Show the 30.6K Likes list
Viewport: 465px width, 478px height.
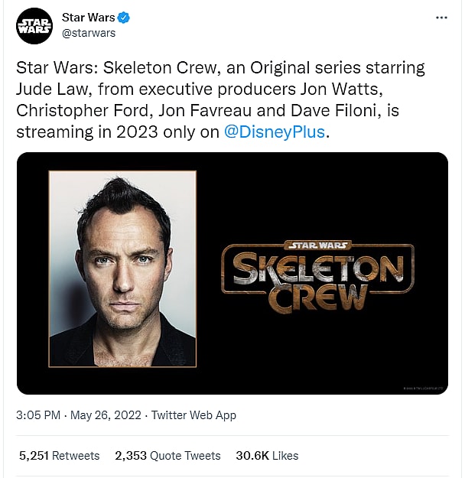[x=266, y=455]
